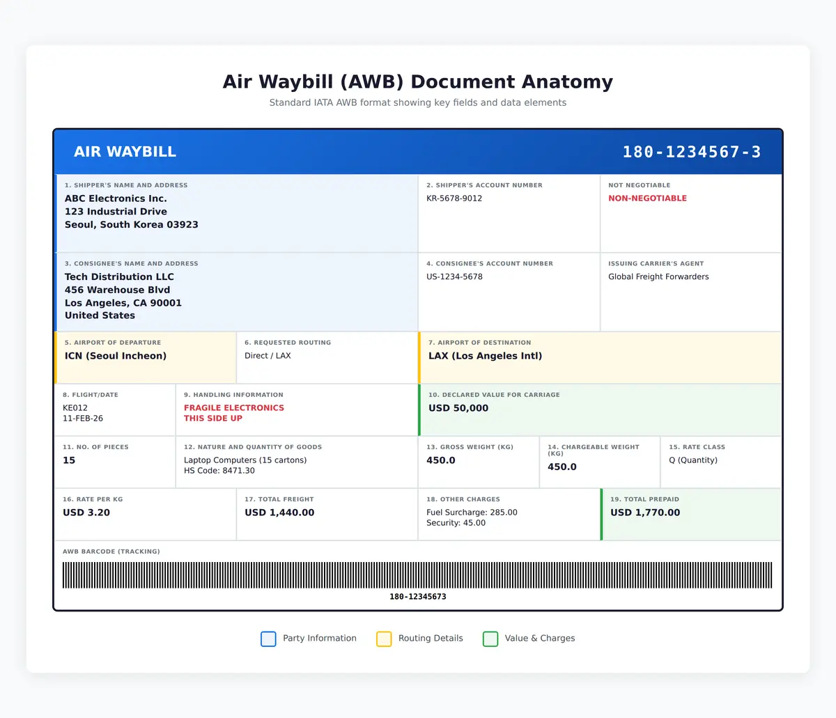Screen dimensions: 836x718
Task: Toggle the Value & Charges legend checkbox
Action: [x=490, y=639]
